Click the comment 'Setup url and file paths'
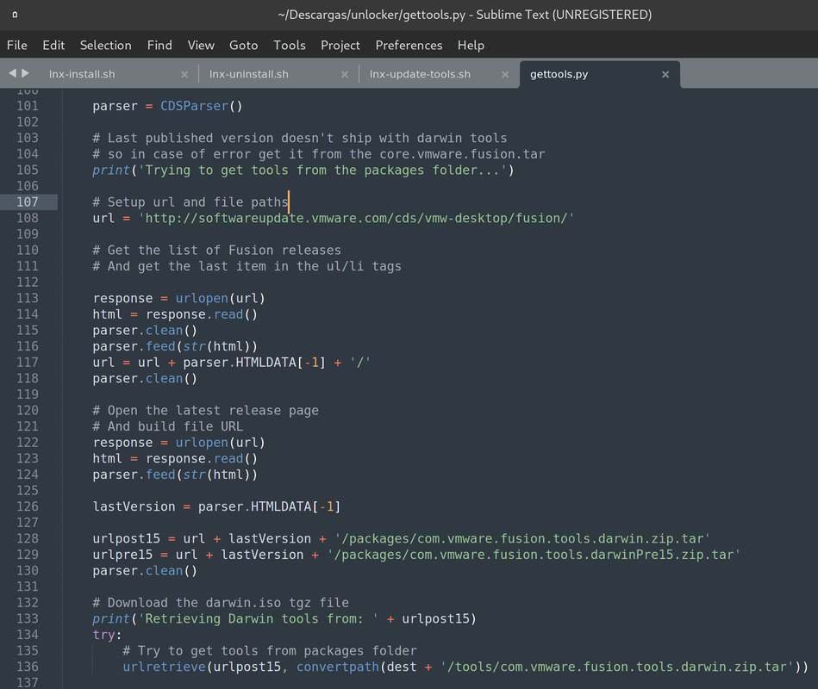The width and height of the screenshot is (818, 689). click(x=190, y=202)
